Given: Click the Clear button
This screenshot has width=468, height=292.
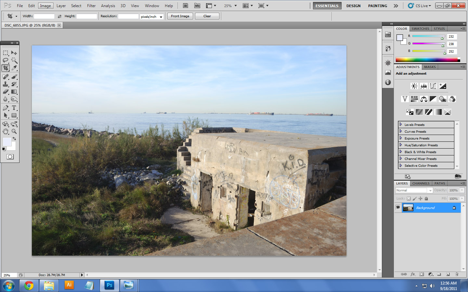Looking at the screenshot, I should 207,16.
